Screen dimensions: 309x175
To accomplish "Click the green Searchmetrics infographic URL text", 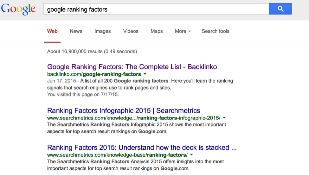I will [133, 118].
